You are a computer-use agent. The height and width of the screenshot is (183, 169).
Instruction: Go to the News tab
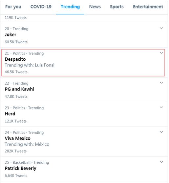[x=95, y=7]
